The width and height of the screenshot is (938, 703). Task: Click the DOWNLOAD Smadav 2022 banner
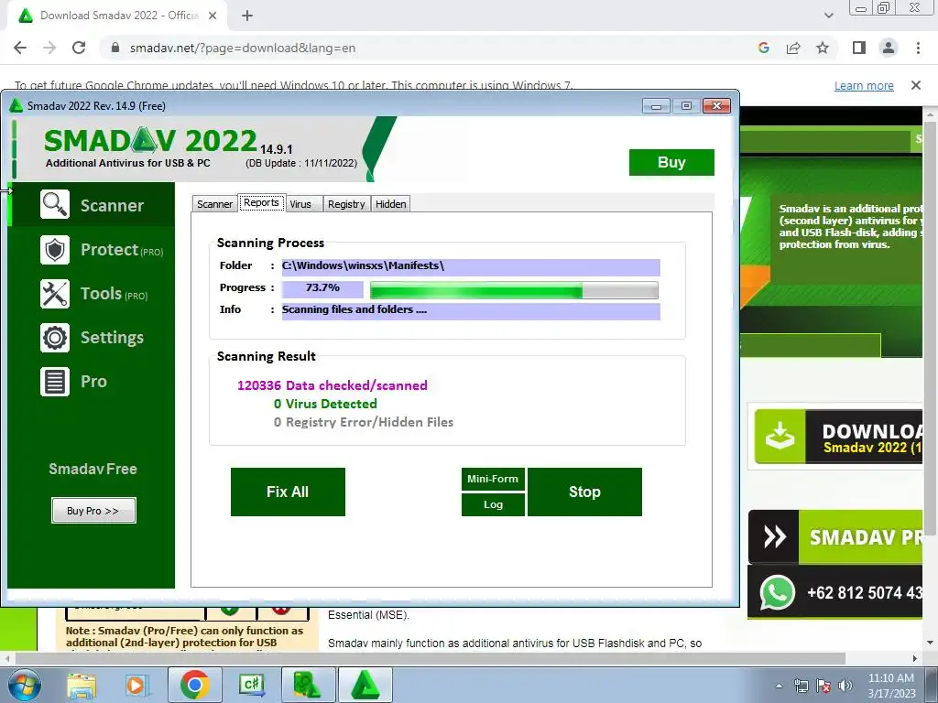(838, 437)
